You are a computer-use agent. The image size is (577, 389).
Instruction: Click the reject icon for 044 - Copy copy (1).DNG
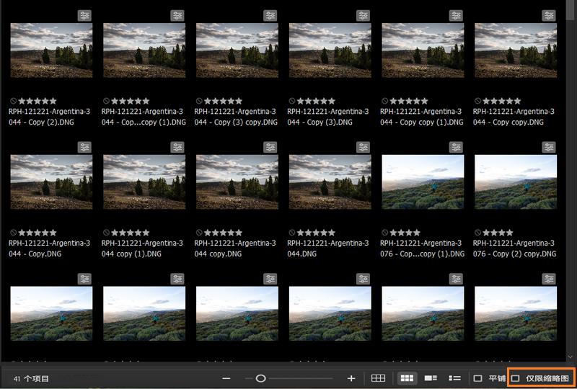[x=384, y=101]
